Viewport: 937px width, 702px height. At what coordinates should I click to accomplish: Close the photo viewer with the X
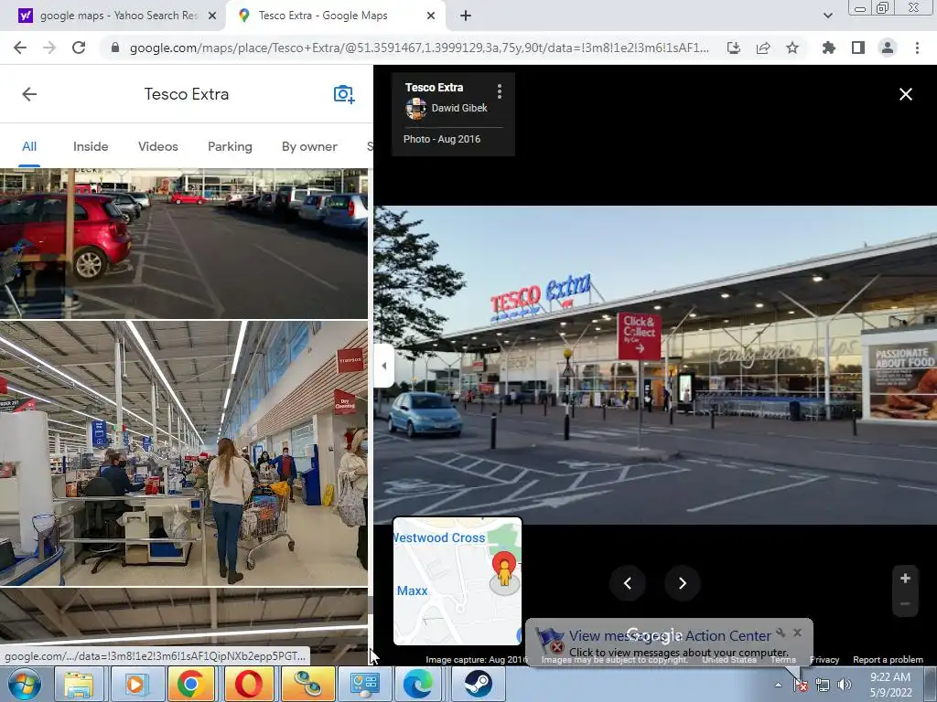coord(905,94)
